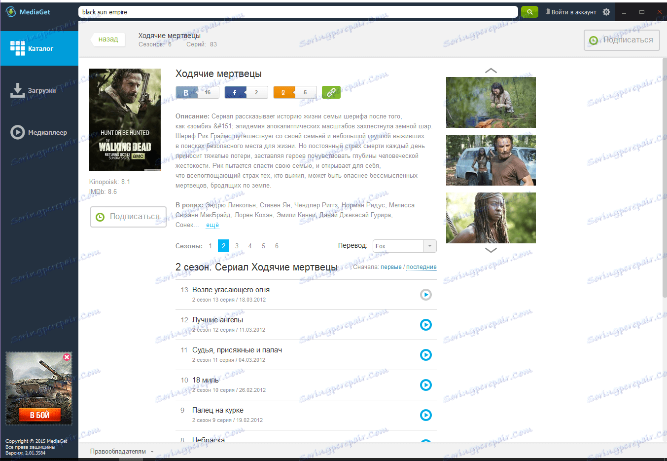667x461 pixels.
Task: Play episode 9 Палец на курке
Action: 426,415
